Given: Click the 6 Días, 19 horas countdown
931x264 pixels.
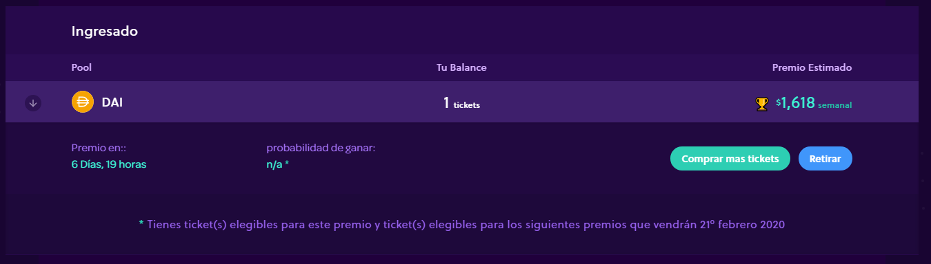Looking at the screenshot, I should click(x=109, y=164).
